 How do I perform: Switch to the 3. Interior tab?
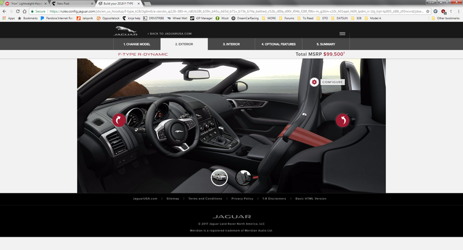click(231, 44)
